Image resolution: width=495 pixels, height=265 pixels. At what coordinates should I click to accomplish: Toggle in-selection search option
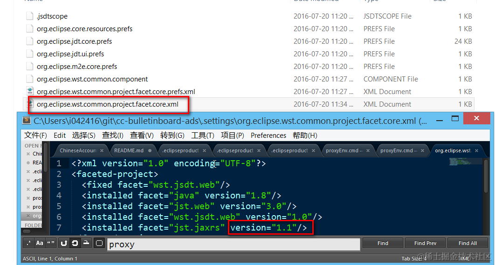coord(86,243)
